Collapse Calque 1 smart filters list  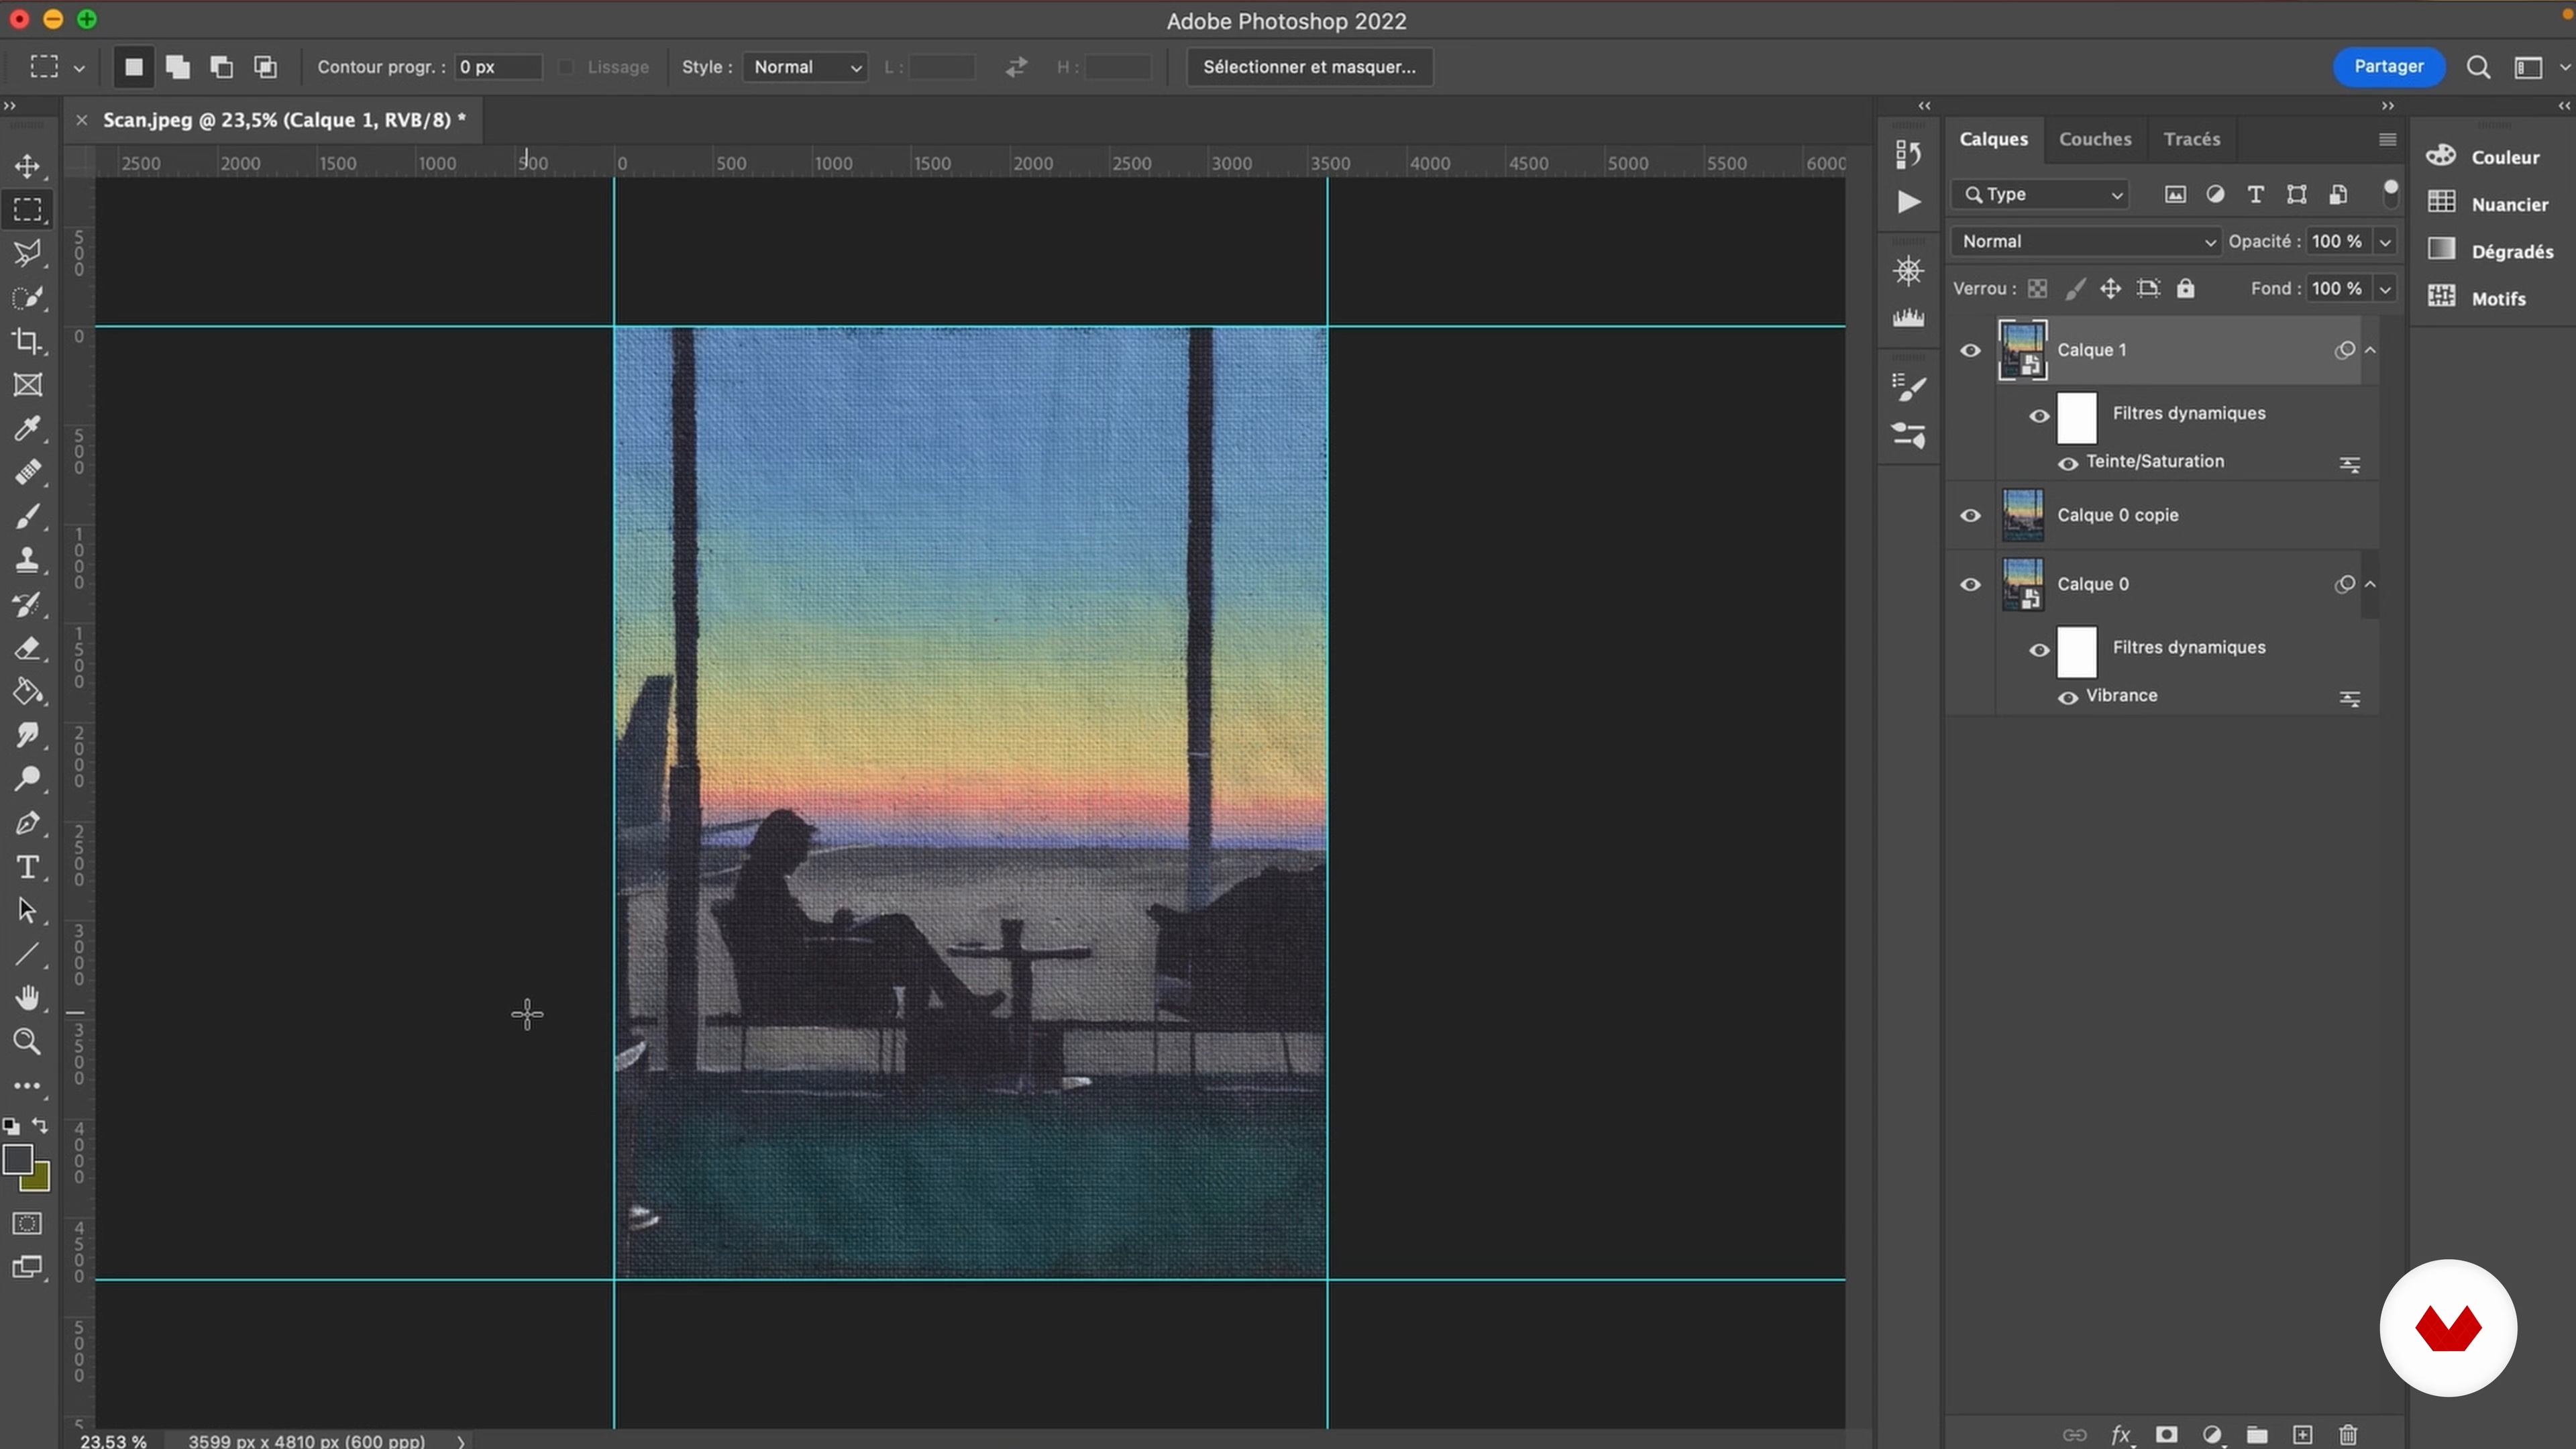tap(2370, 350)
